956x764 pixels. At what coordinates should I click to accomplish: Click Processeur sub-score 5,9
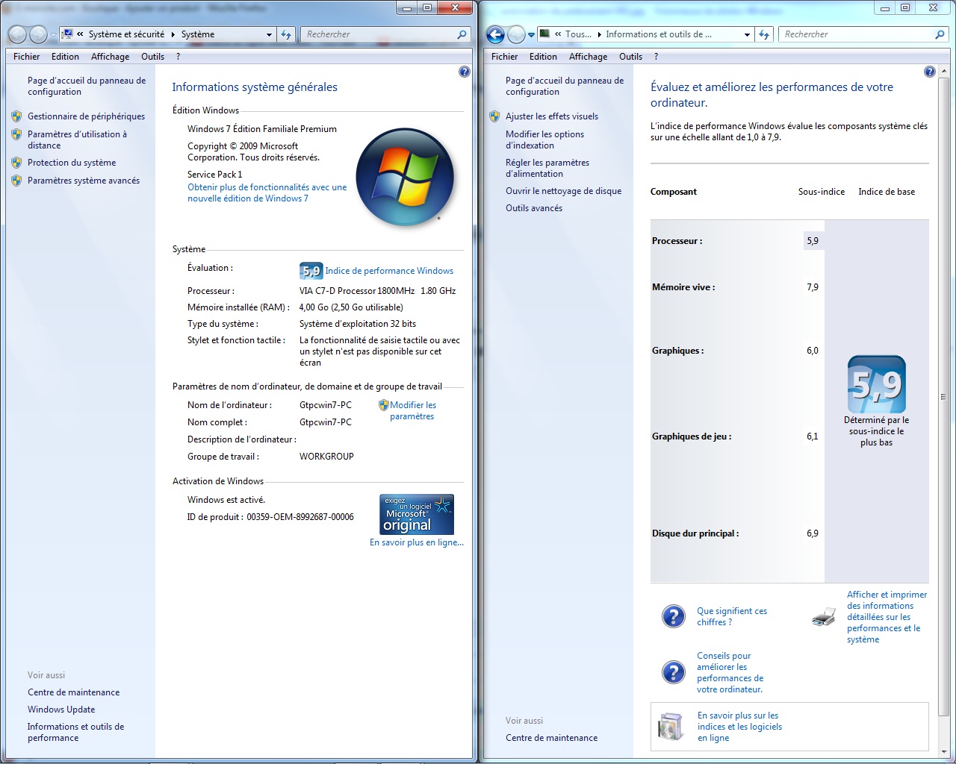(x=813, y=241)
